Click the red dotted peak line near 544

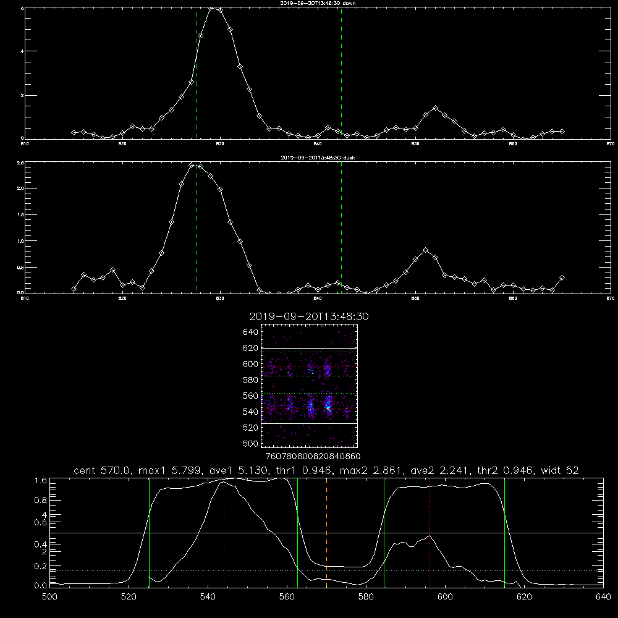click(x=224, y=533)
